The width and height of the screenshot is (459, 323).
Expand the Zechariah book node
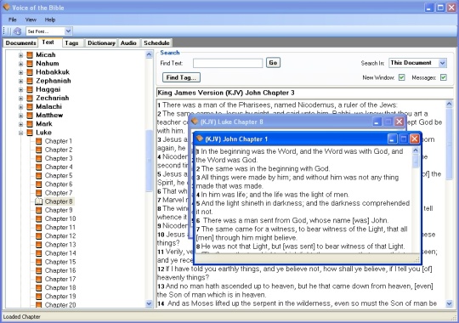pyautogui.click(x=20, y=98)
